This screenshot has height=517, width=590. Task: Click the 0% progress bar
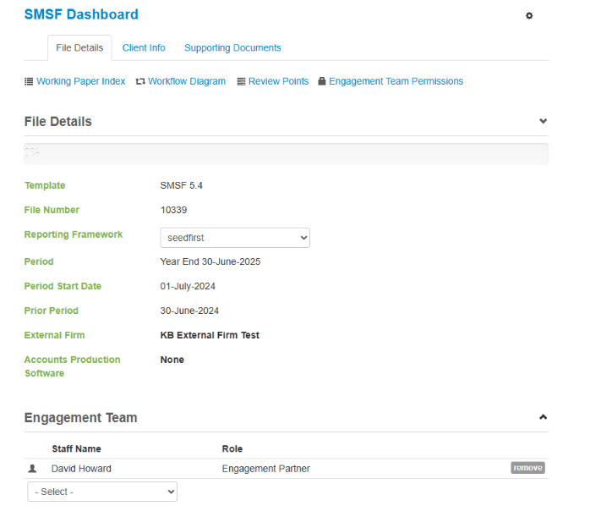(x=286, y=154)
